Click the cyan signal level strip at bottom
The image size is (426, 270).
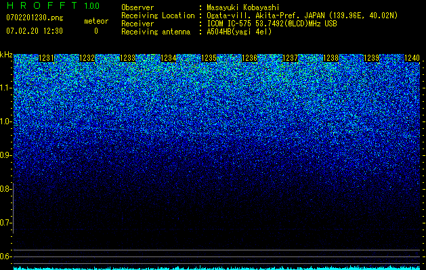[217, 268]
